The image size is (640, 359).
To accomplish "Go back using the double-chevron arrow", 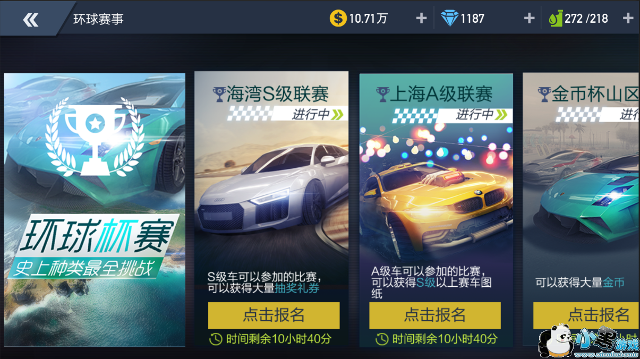I will pyautogui.click(x=31, y=20).
